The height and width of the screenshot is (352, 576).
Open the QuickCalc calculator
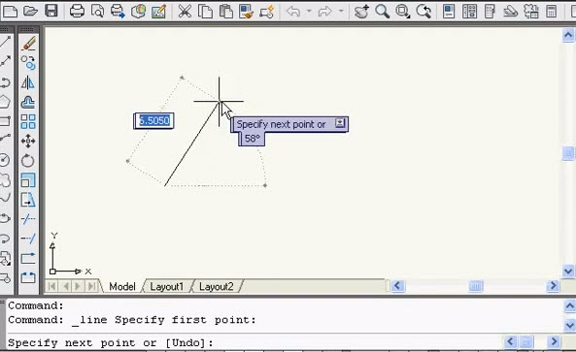551,11
